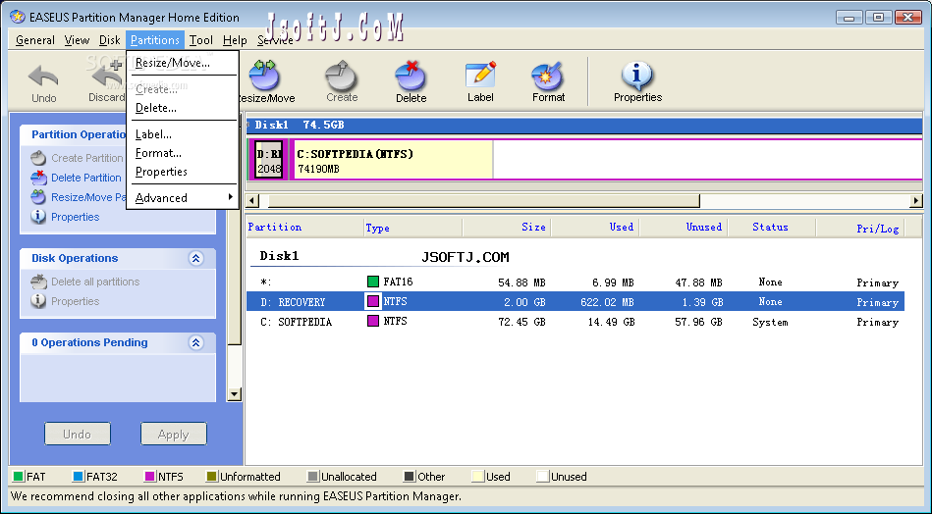
Task: Click Properties info icon under Partition Operations
Action: pyautogui.click(x=38, y=217)
